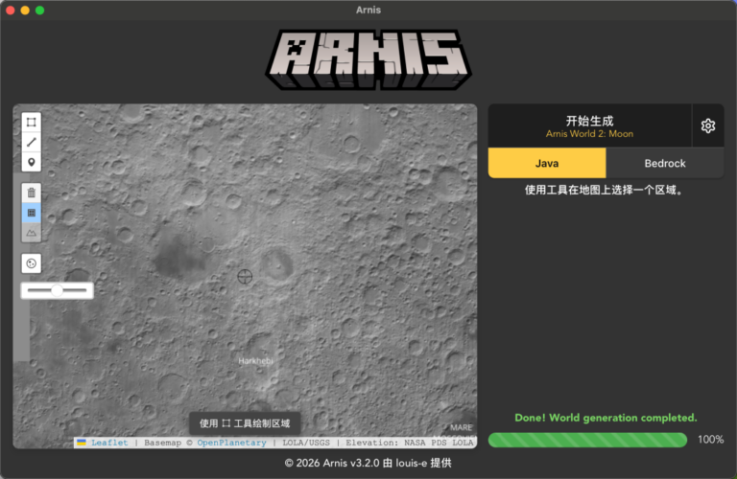
Task: Toggle the tile grid overlay button
Action: [32, 213]
